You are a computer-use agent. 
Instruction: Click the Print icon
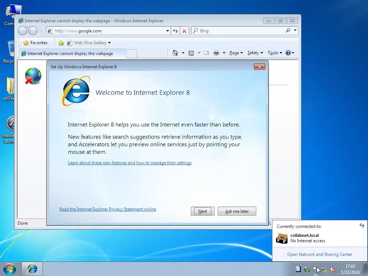pyautogui.click(x=216, y=53)
